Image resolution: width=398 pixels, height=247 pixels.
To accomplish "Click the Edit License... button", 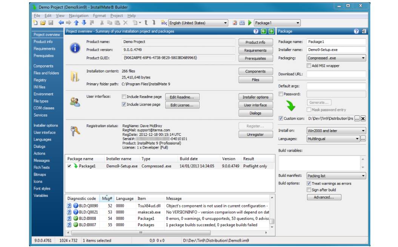I will (182, 105).
